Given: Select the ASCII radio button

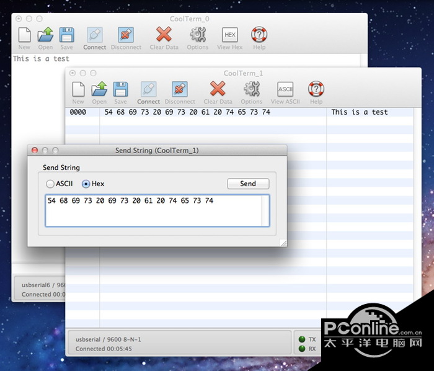Looking at the screenshot, I should coord(50,184).
